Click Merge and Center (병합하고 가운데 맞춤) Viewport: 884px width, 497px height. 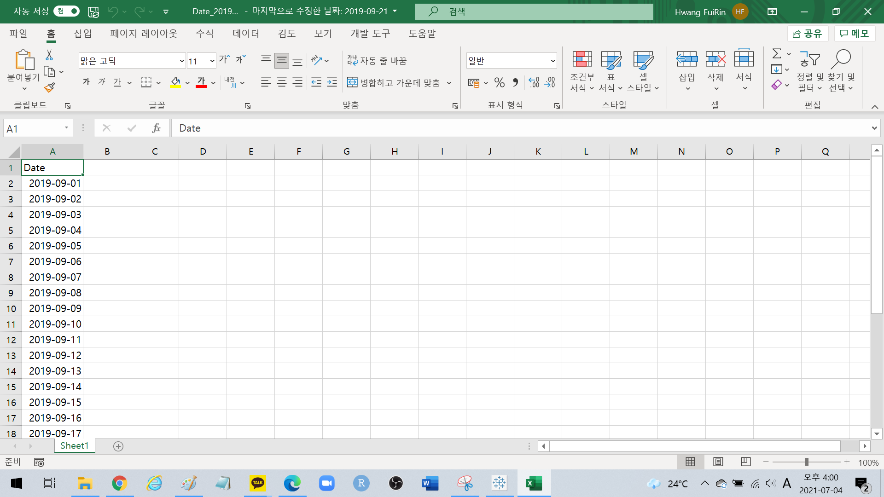coord(395,83)
